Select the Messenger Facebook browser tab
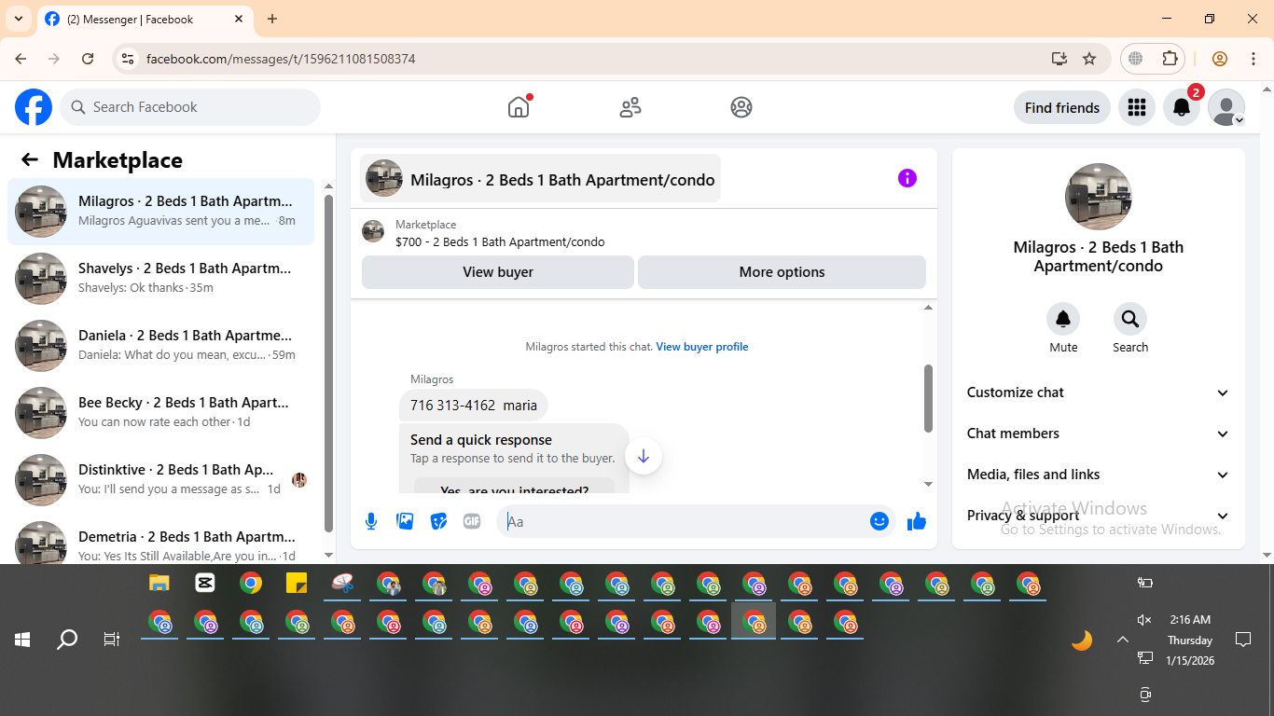This screenshot has height=716, width=1274. point(145,19)
